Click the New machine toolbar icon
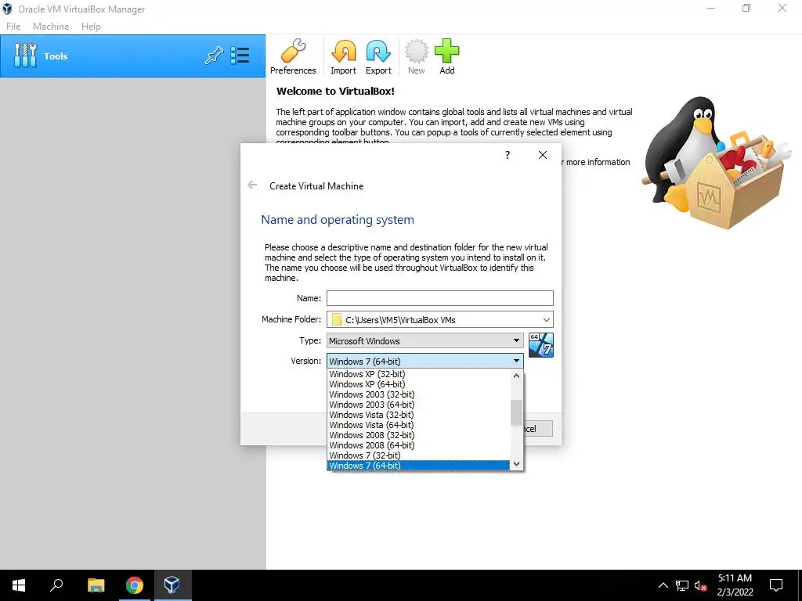 coord(417,56)
